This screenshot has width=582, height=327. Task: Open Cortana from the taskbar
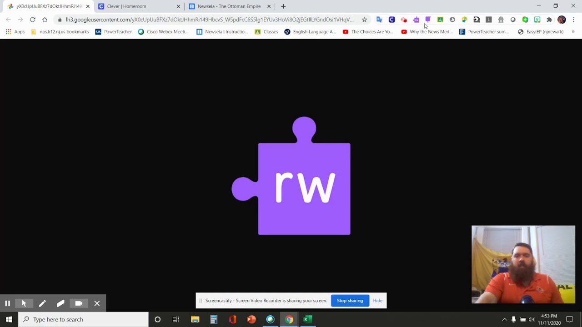pos(157,319)
